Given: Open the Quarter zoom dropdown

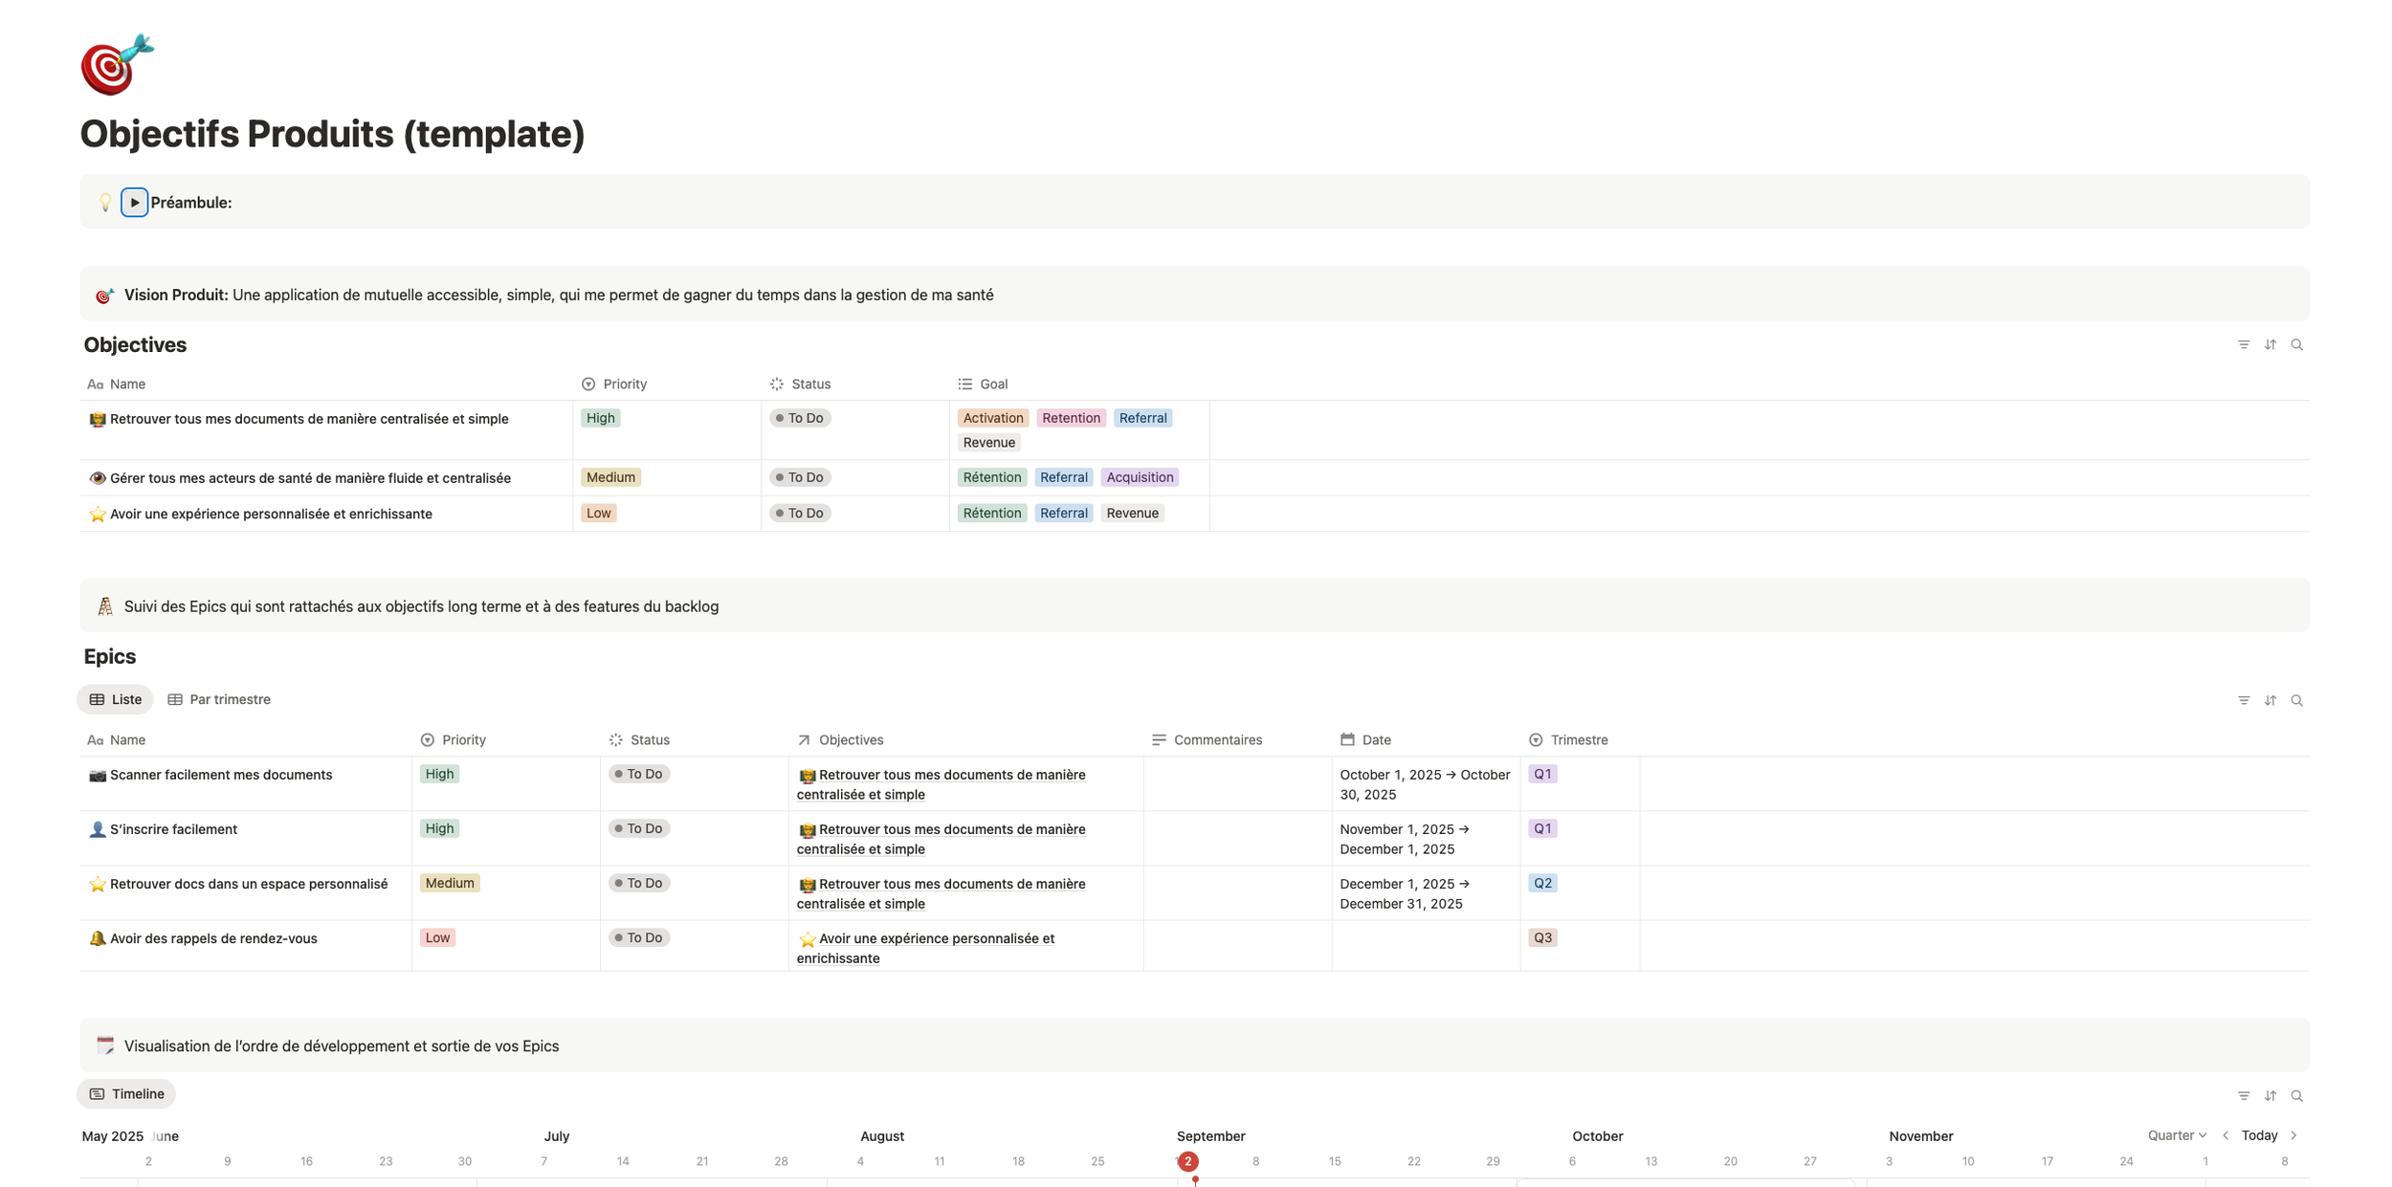Looking at the screenshot, I should pos(2176,1135).
